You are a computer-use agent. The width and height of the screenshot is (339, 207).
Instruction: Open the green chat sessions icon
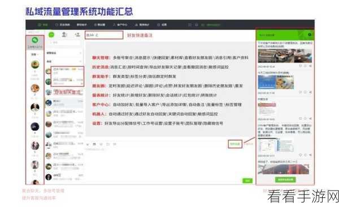[x=51, y=34]
